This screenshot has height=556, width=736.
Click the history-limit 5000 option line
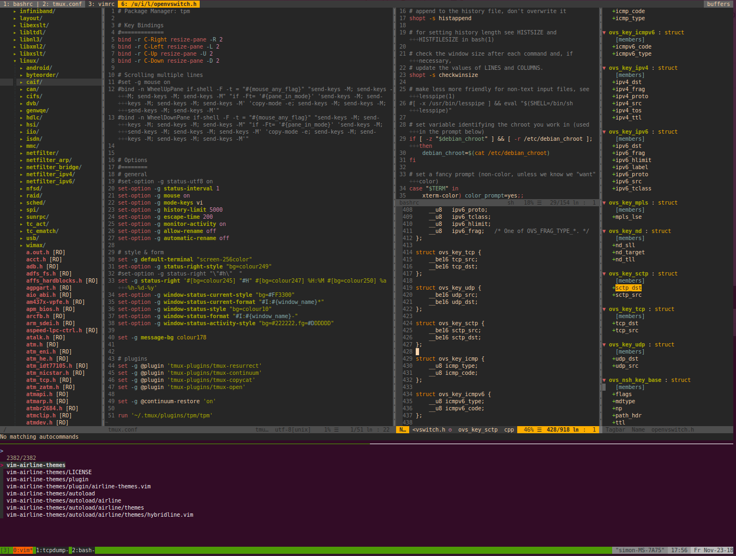(x=170, y=210)
